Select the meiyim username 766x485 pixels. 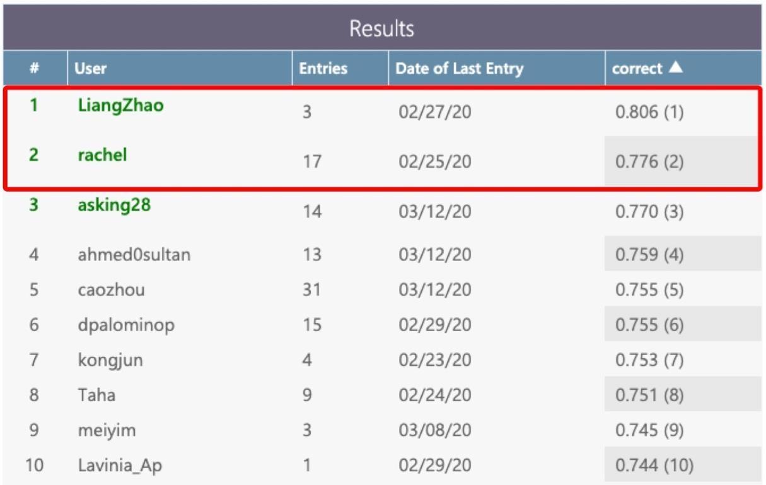(107, 431)
